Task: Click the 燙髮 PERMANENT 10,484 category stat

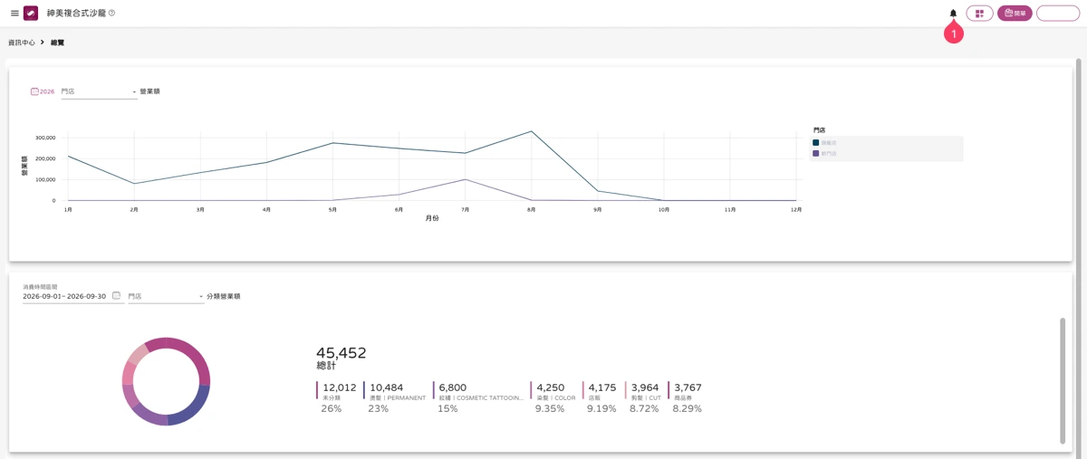Action: click(396, 397)
